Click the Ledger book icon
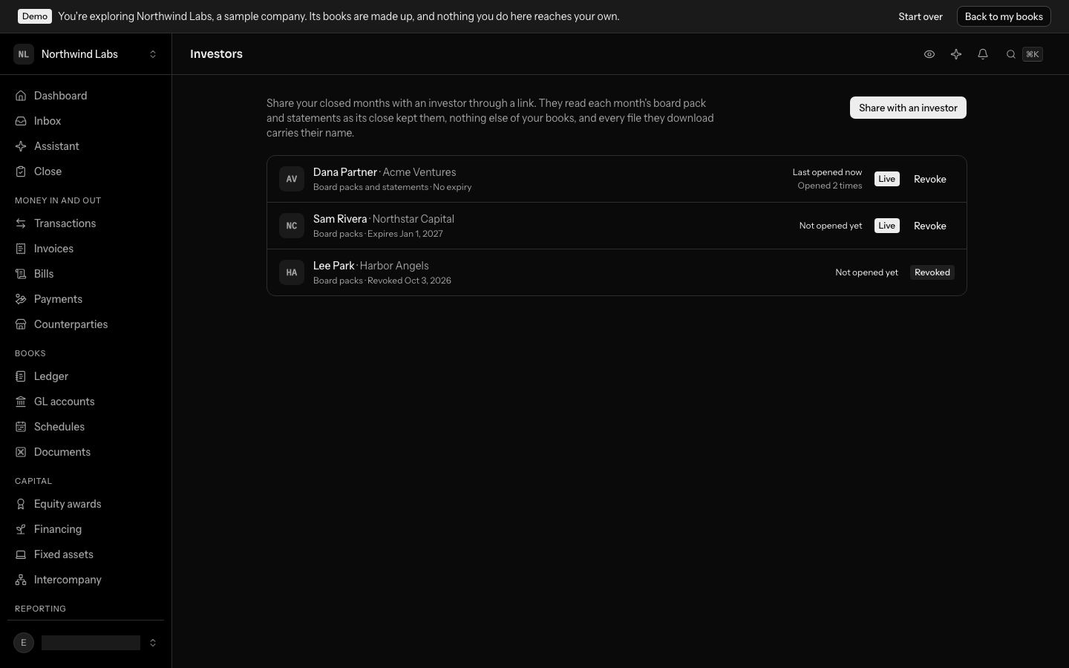 pyautogui.click(x=21, y=376)
